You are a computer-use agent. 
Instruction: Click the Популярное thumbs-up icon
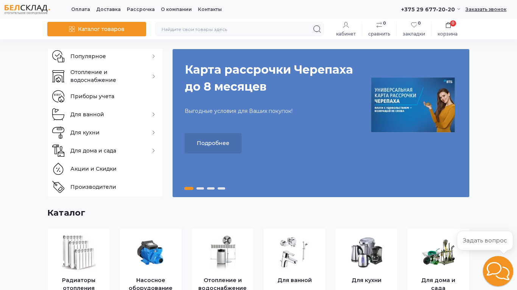(x=58, y=56)
